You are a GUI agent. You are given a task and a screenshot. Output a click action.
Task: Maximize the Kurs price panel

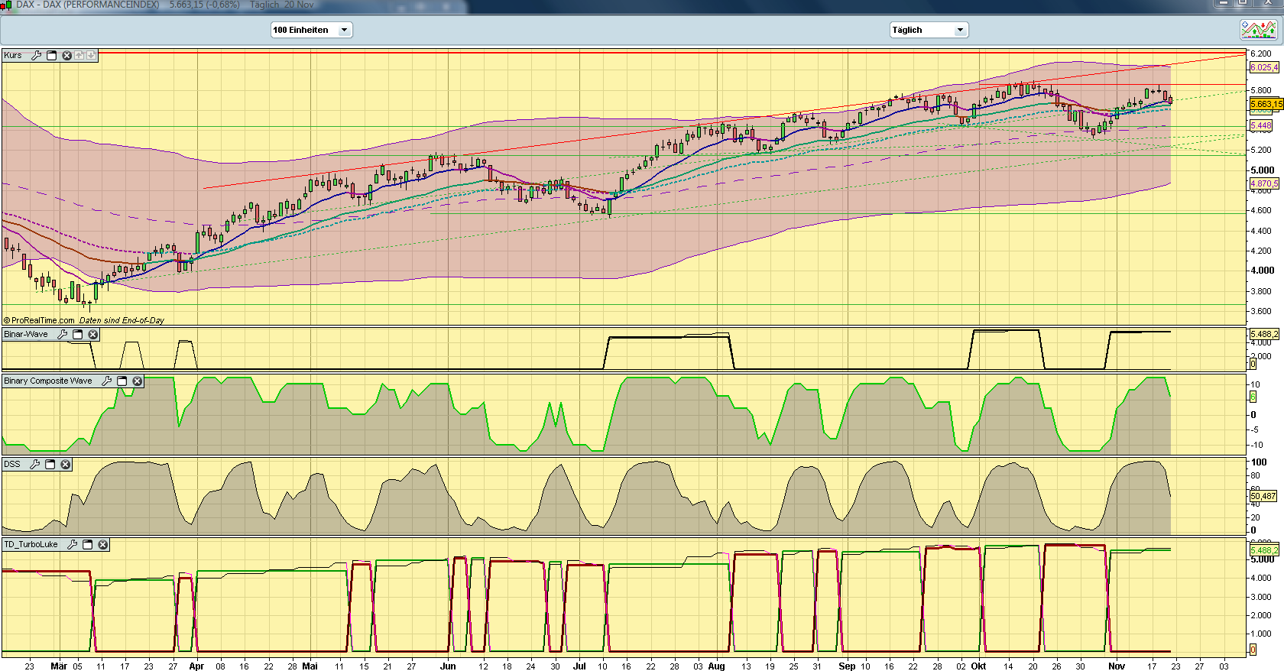point(52,56)
